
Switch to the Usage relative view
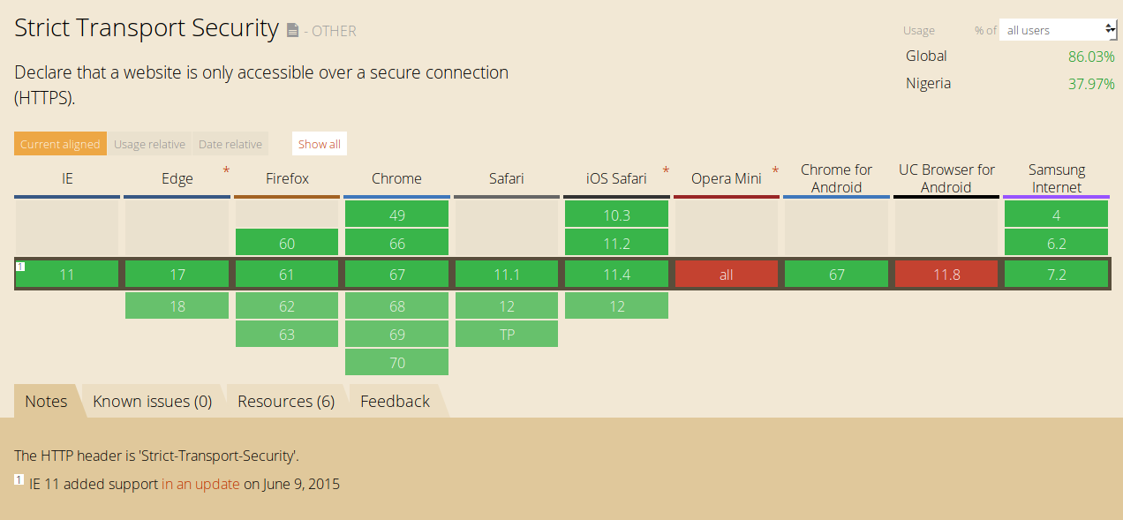tap(149, 144)
